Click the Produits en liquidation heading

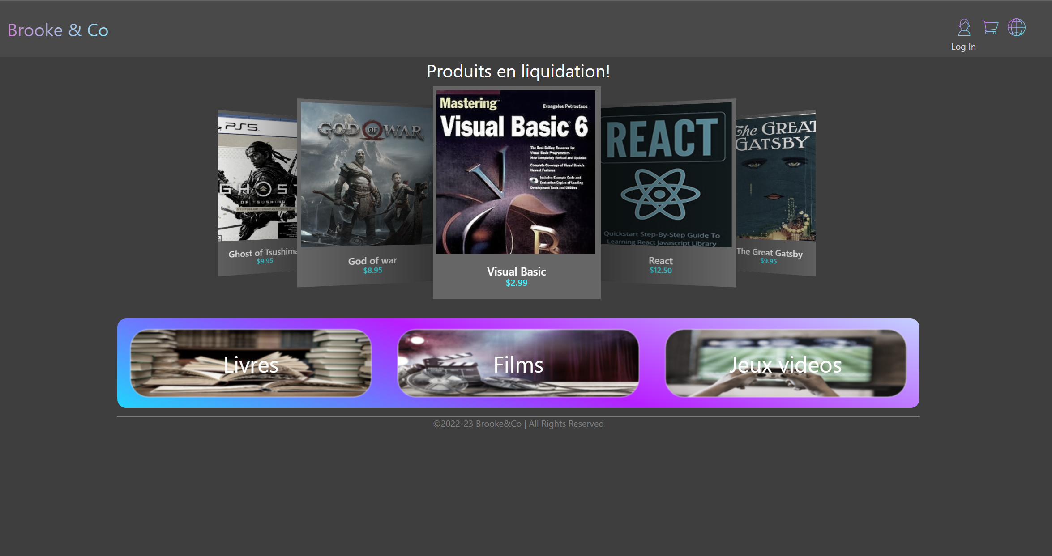point(518,72)
